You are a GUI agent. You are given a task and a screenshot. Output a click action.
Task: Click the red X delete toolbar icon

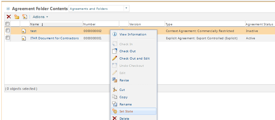click(x=9, y=17)
